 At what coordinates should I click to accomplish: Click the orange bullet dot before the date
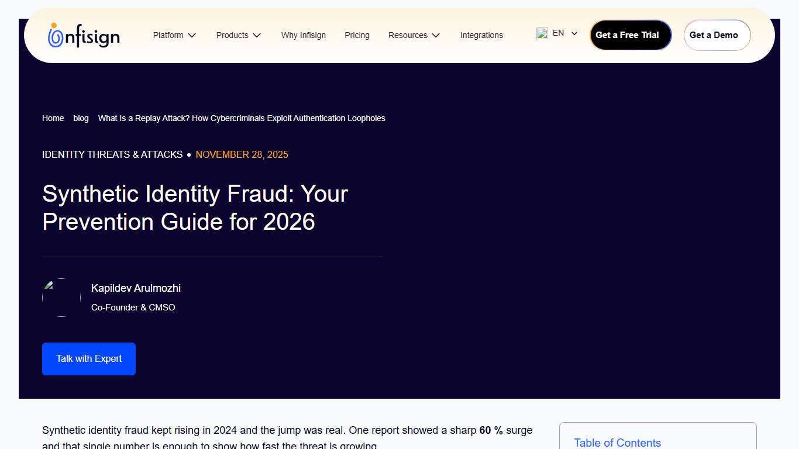coord(189,154)
